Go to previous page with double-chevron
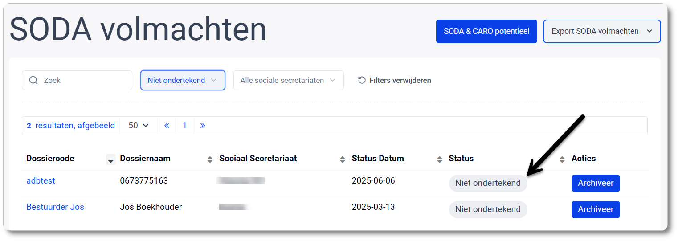 point(167,126)
